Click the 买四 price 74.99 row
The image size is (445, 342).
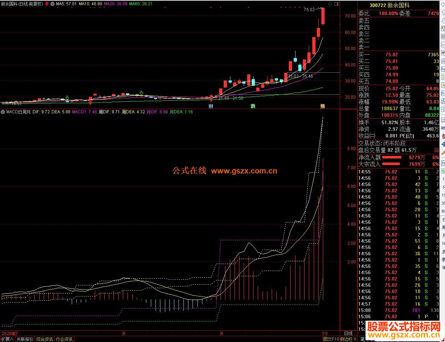(x=398, y=74)
